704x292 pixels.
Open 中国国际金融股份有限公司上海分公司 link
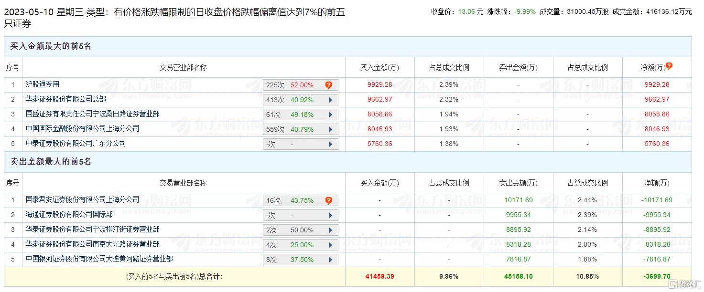tap(83, 129)
